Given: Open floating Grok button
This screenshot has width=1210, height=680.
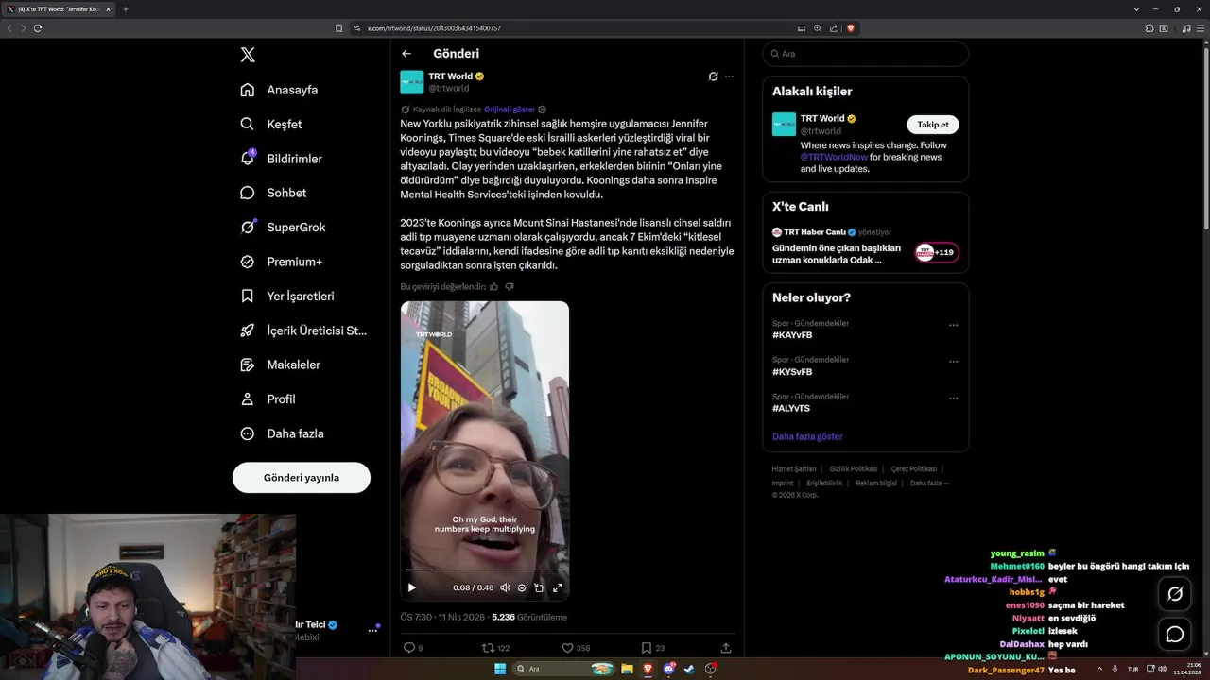Looking at the screenshot, I should pyautogui.click(x=1175, y=594).
